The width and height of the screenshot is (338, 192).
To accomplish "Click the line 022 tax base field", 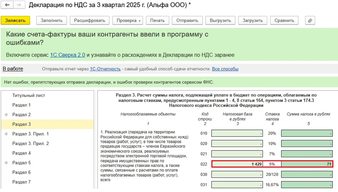I will [x=237, y=164].
